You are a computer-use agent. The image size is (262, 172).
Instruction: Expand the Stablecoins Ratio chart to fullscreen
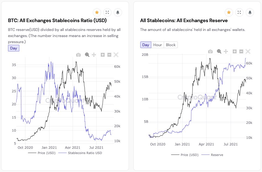(107, 12)
